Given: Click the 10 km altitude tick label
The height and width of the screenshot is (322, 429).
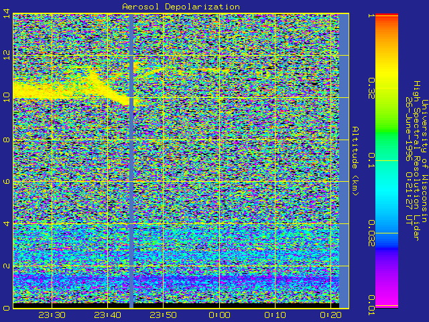Looking at the screenshot, I should pos(6,97).
